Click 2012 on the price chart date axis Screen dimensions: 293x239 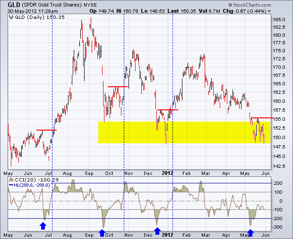(167, 173)
